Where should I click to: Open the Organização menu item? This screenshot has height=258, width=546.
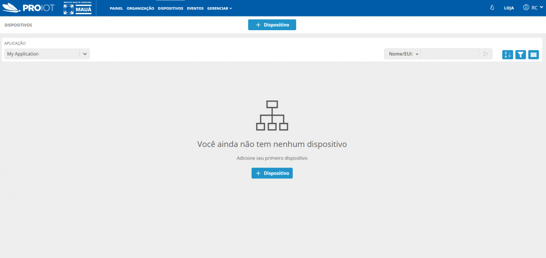140,8
